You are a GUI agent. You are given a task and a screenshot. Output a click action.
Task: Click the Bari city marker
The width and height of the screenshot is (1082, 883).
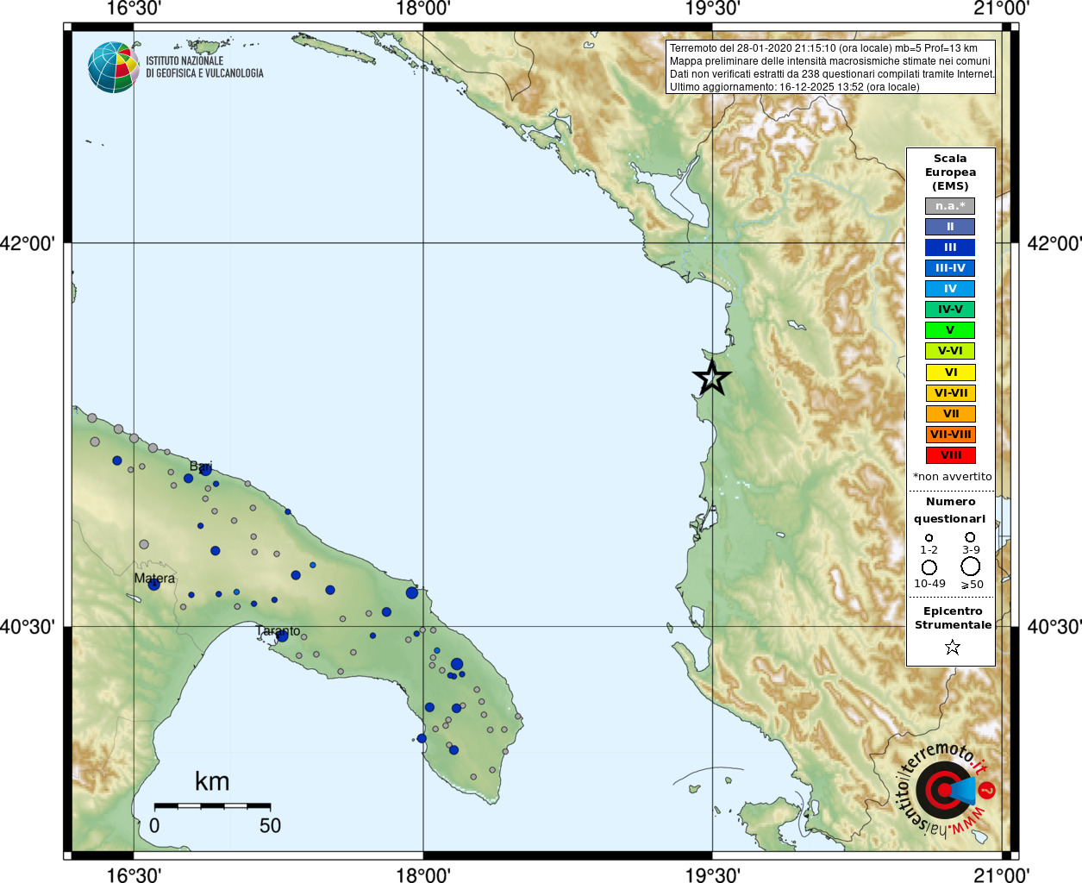click(x=205, y=470)
